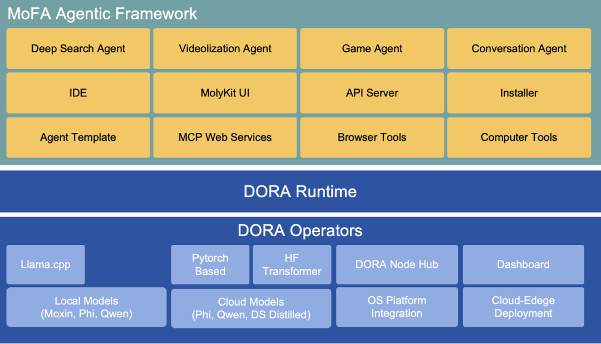This screenshot has width=601, height=344.
Task: Click the DORA Node Hub box
Action: (x=397, y=264)
